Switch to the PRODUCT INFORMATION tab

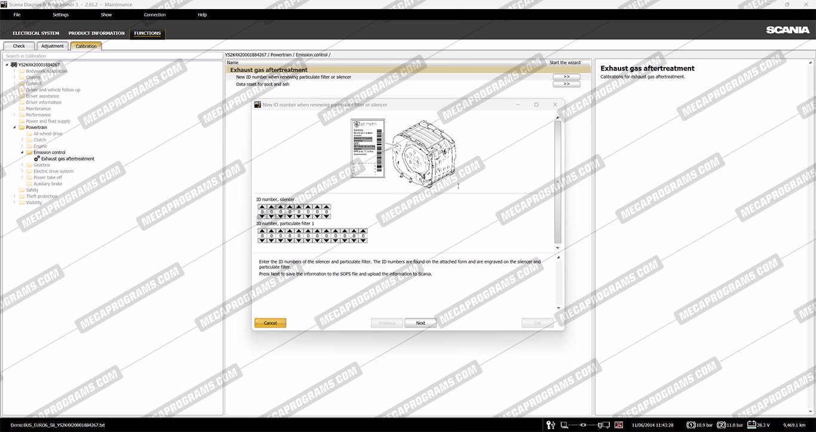point(97,33)
